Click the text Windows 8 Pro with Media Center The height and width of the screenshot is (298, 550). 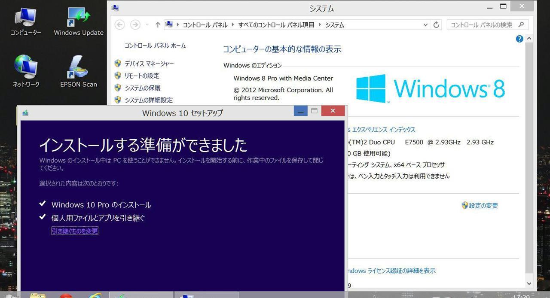point(283,78)
